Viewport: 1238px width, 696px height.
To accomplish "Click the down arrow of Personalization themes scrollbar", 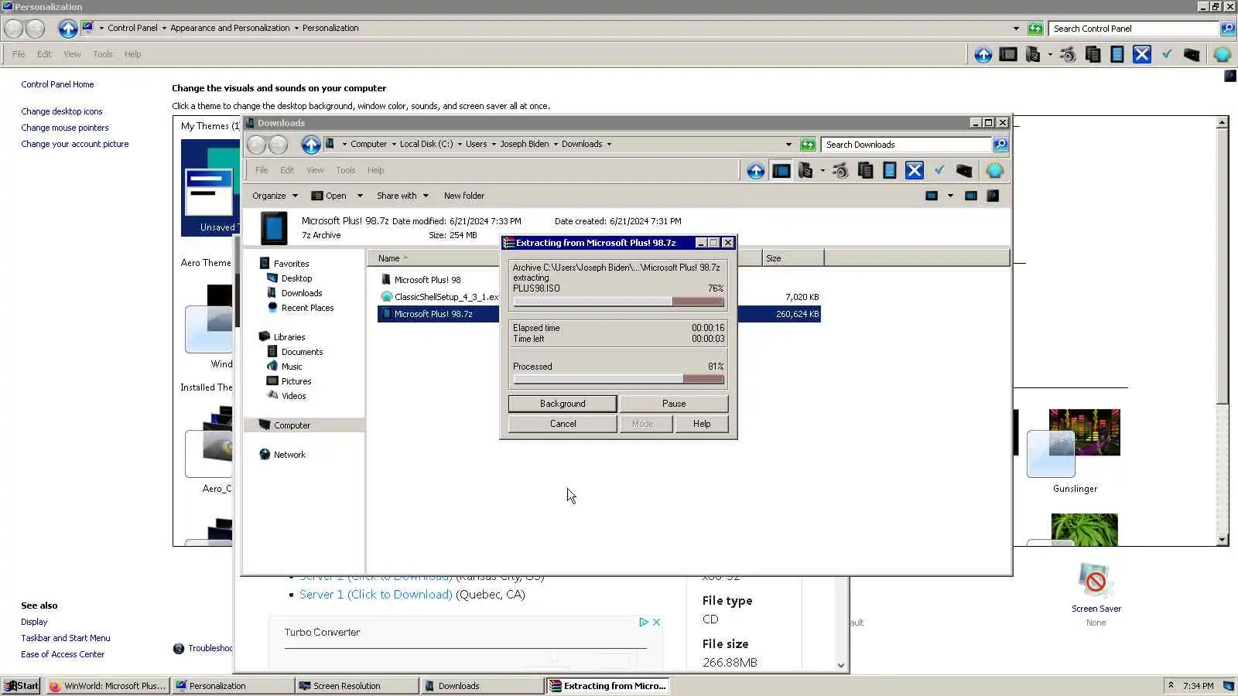I will pos(1223,540).
